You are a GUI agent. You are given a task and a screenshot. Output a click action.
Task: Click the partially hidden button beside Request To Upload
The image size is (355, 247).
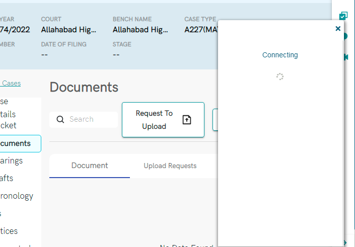point(215,120)
